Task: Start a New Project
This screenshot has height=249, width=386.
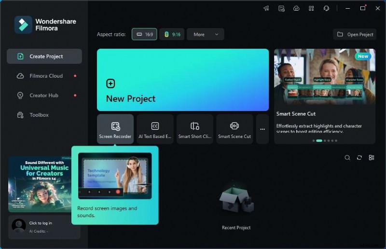Action: (x=182, y=80)
